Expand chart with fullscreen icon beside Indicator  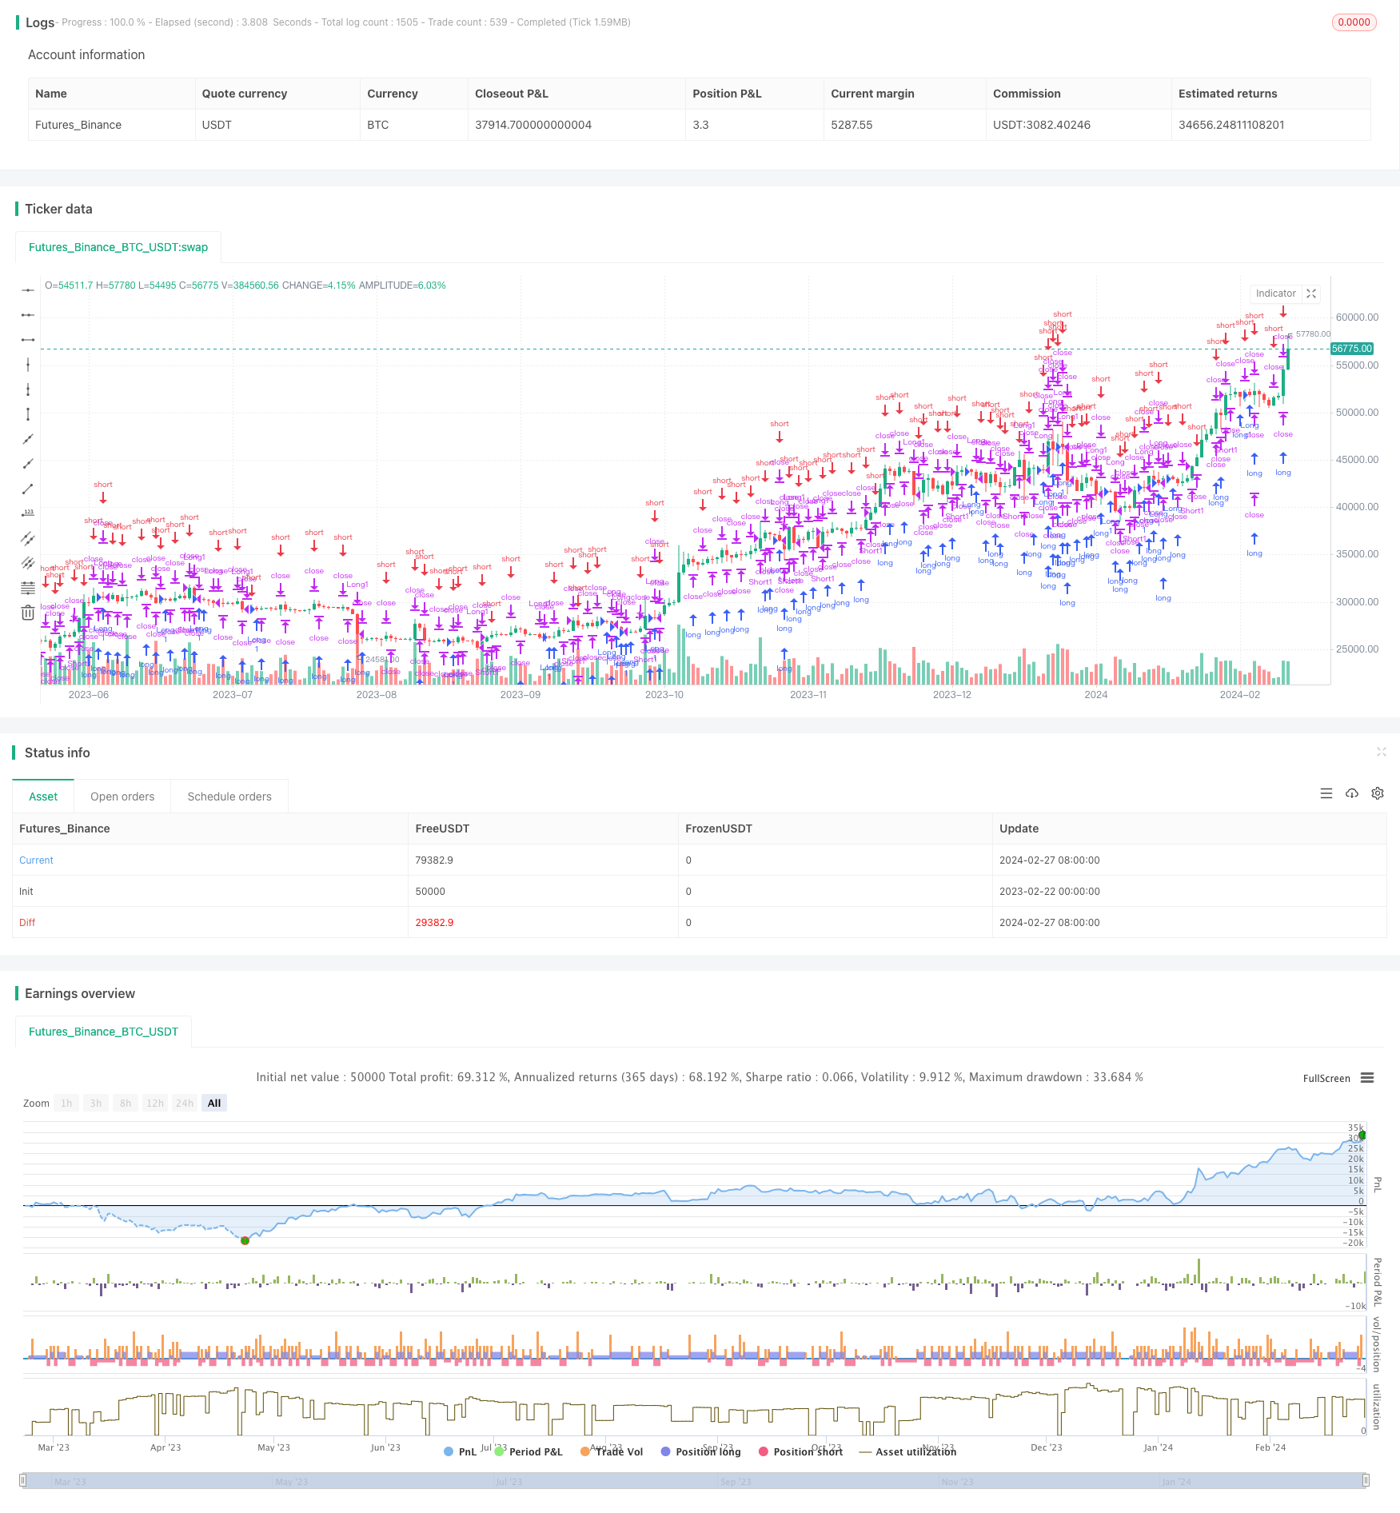point(1311,293)
